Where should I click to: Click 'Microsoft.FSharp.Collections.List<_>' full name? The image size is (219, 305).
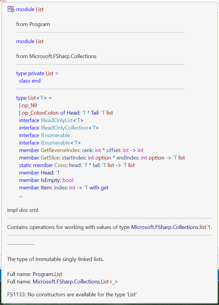click(x=75, y=282)
